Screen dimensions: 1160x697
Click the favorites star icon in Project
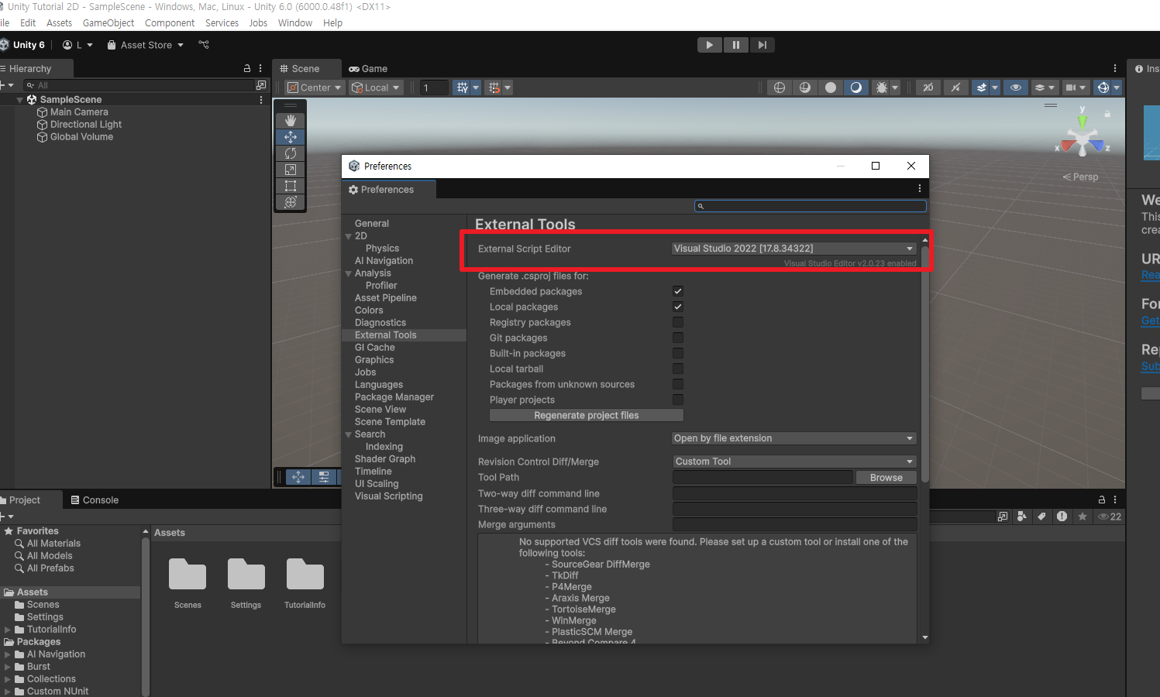click(x=1082, y=517)
